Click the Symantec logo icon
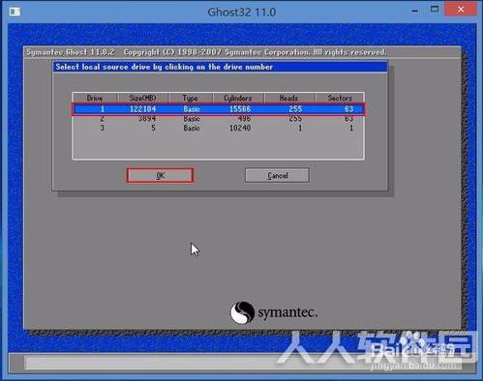The height and width of the screenshot is (381, 483). tap(242, 312)
